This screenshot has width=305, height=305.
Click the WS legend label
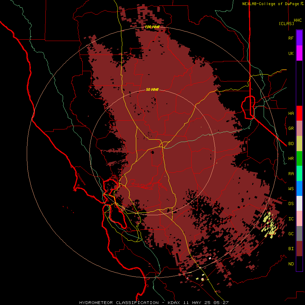click(x=291, y=189)
